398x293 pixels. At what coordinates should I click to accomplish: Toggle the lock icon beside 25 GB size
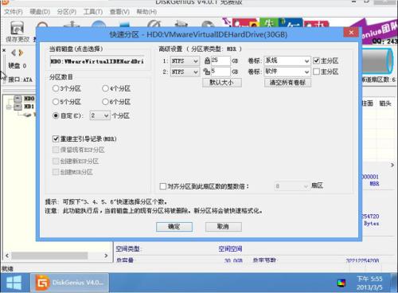pos(207,61)
